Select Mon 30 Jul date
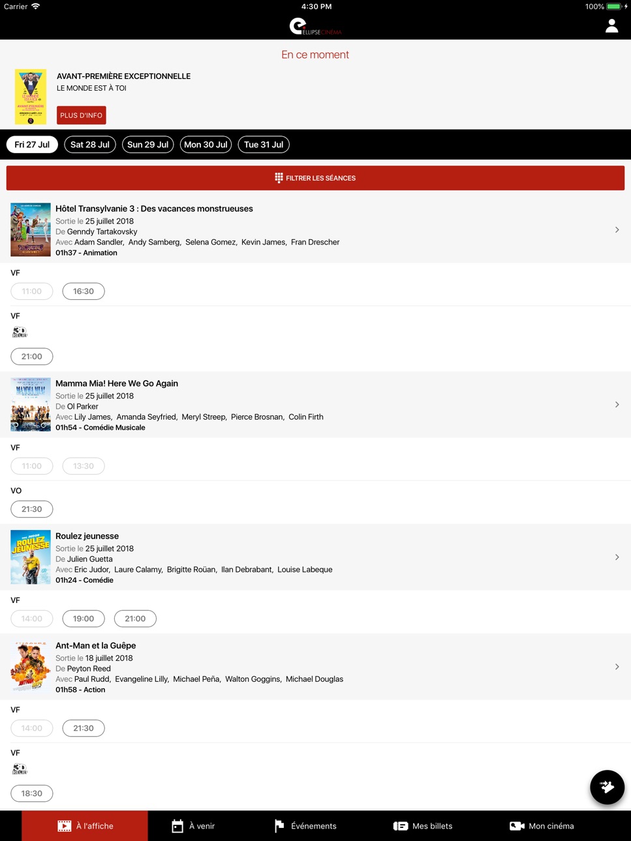This screenshot has width=631, height=841. pyautogui.click(x=206, y=145)
